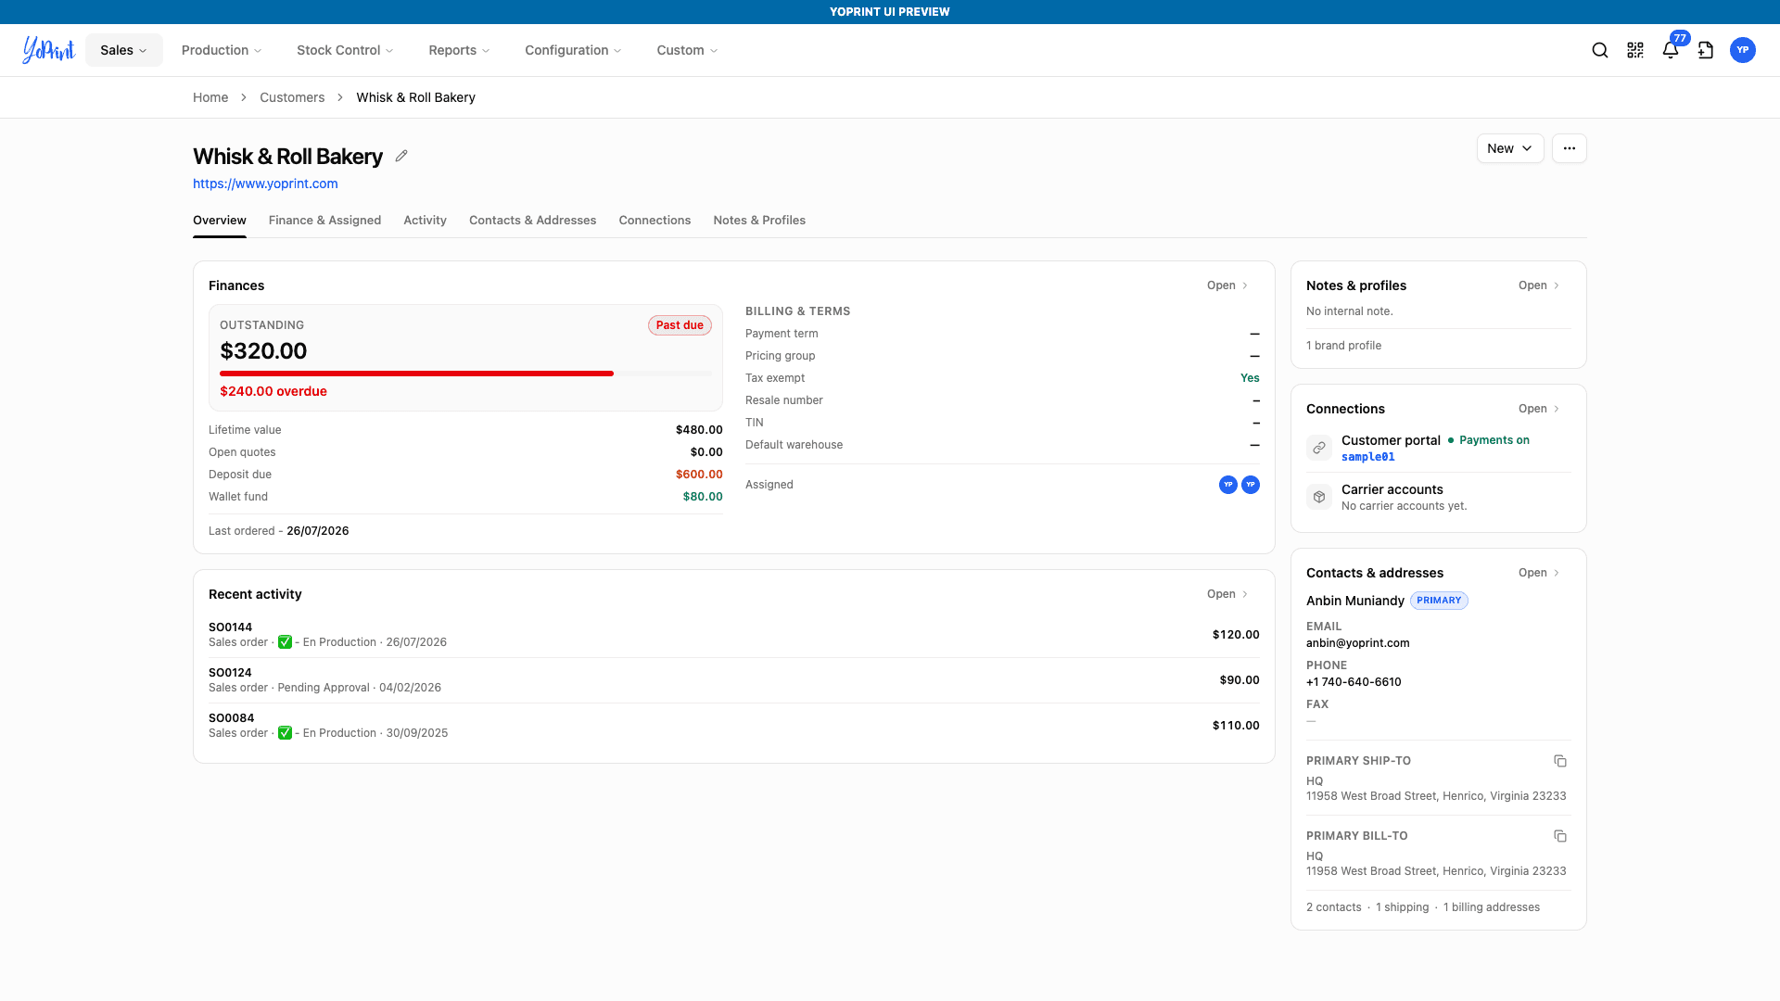Expand the Production menu

click(222, 50)
